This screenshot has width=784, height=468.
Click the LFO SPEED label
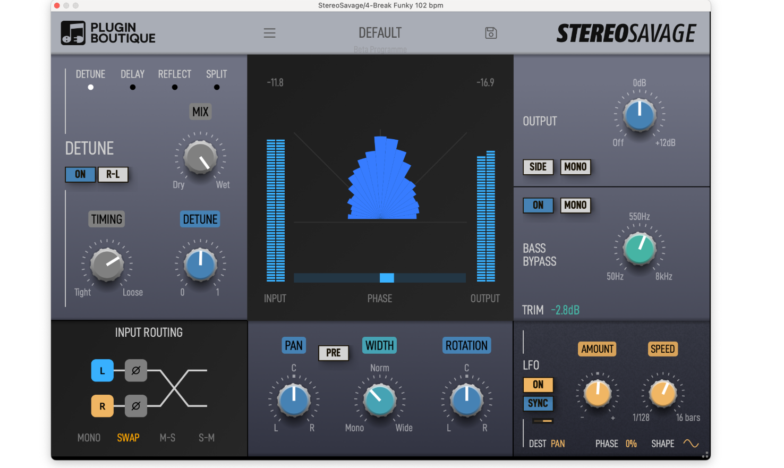[663, 349]
